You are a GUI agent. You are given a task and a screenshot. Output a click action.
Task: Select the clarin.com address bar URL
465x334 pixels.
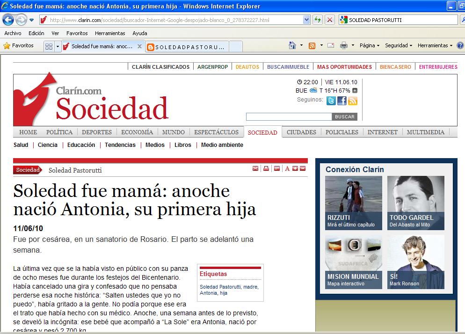pyautogui.click(x=160, y=20)
